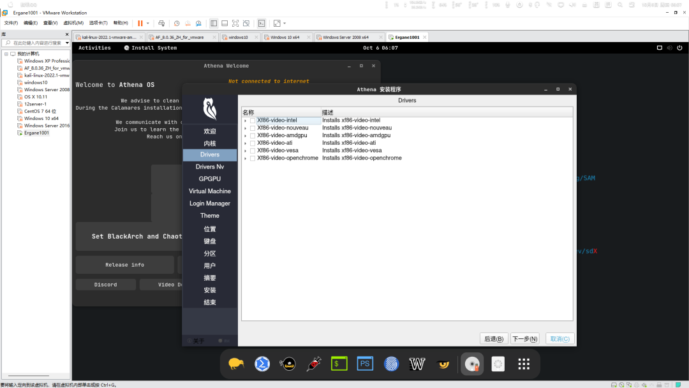689x388 pixels.
Task: Select the installer disc dock icon
Action: [472, 364]
